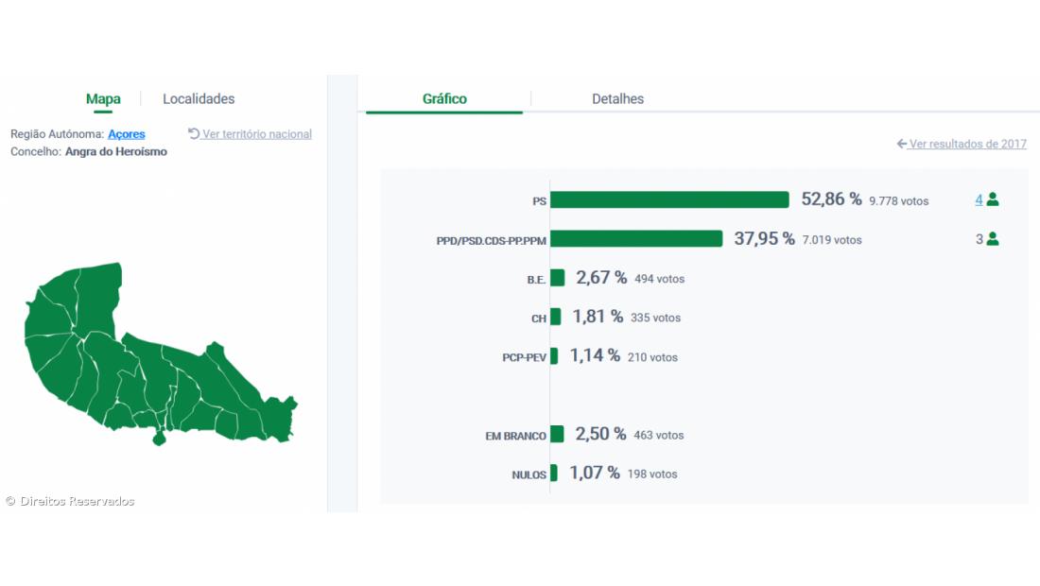Click the CH party label
The image size is (1040, 586).
click(x=539, y=319)
